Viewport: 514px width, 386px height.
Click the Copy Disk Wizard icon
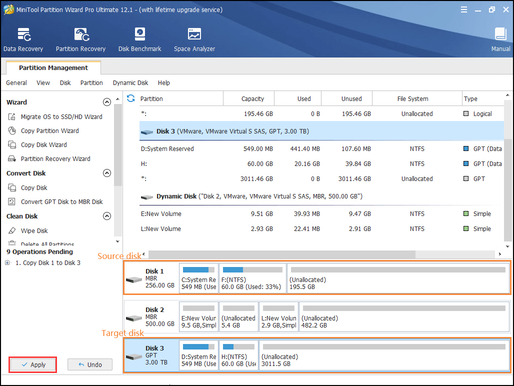(x=12, y=145)
